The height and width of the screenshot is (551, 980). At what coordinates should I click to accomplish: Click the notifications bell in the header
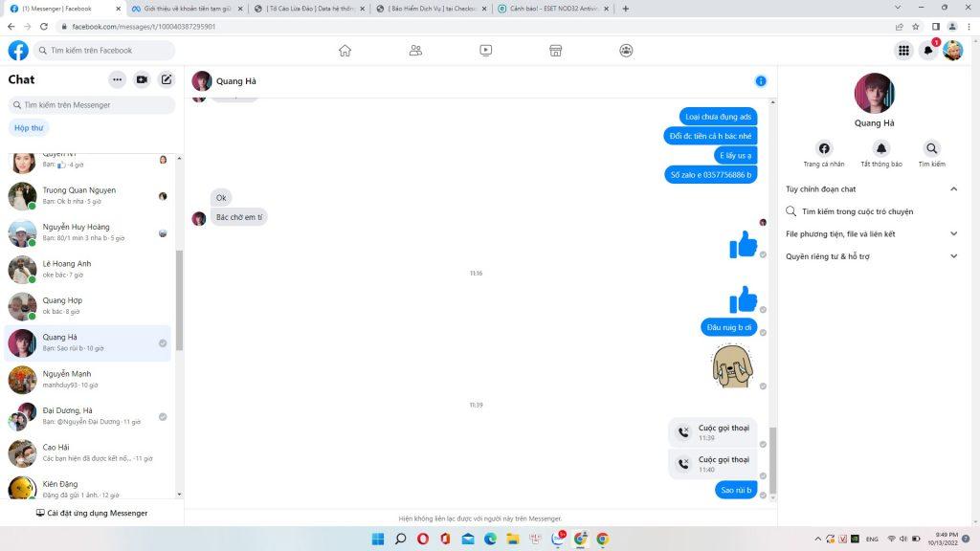click(x=927, y=51)
